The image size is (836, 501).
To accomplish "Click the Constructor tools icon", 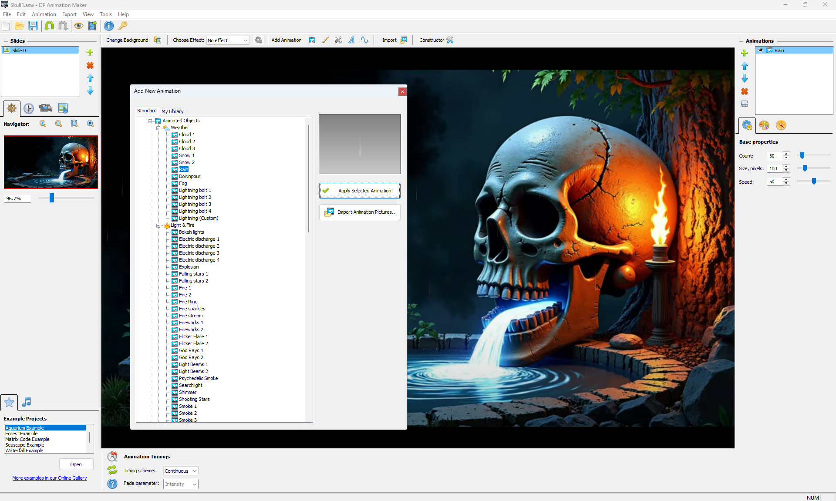I will [x=450, y=40].
